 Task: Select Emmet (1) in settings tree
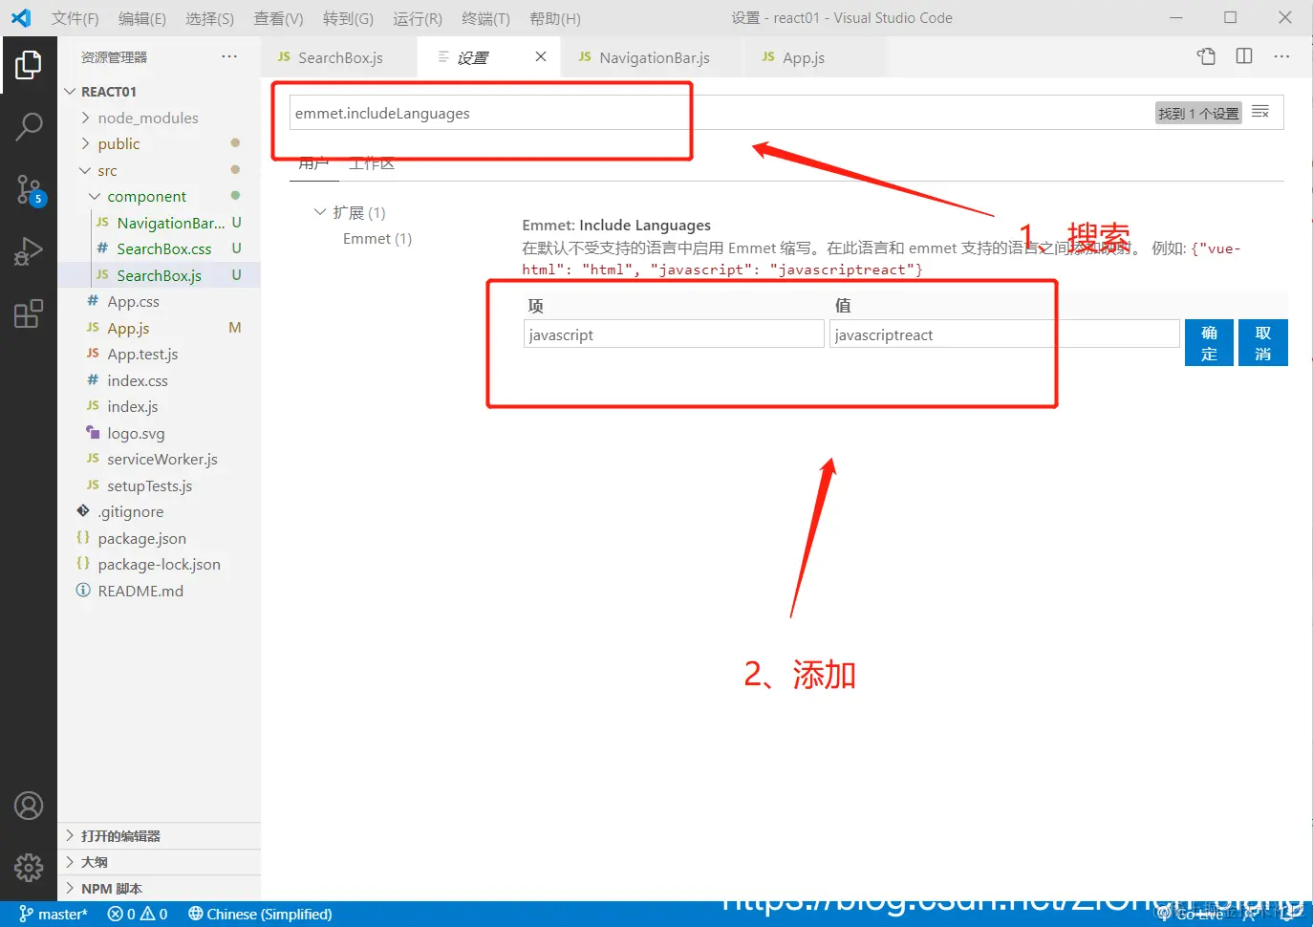click(x=377, y=239)
